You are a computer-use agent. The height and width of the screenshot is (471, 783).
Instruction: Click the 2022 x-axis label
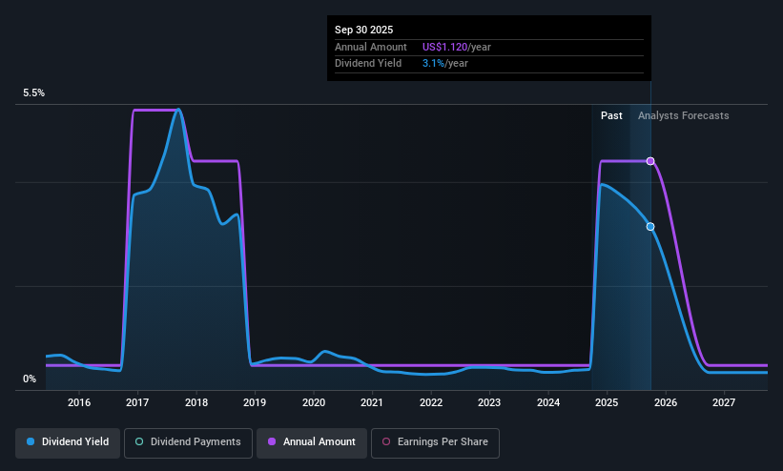(431, 402)
